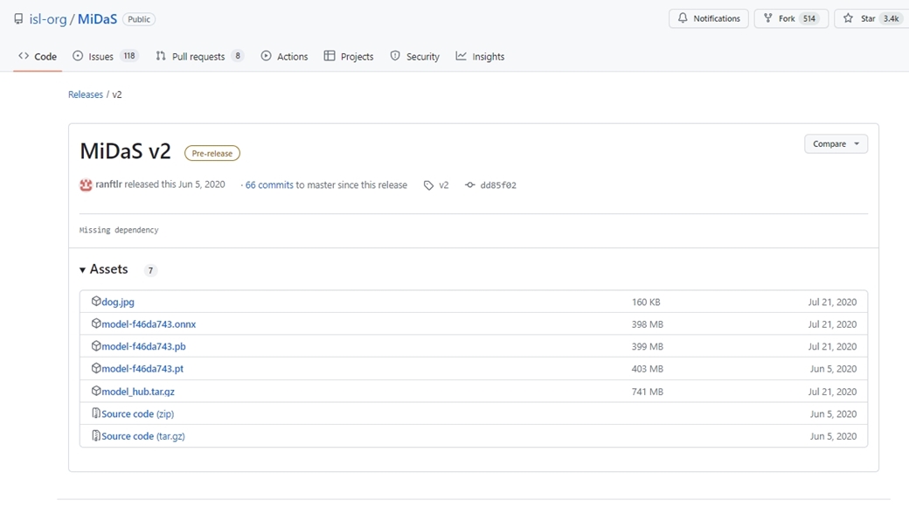Click ranftlr's avatar image
Image resolution: width=909 pixels, height=507 pixels.
86,185
